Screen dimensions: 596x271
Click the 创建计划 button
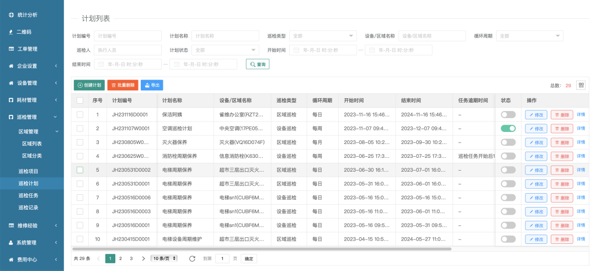[x=89, y=85]
